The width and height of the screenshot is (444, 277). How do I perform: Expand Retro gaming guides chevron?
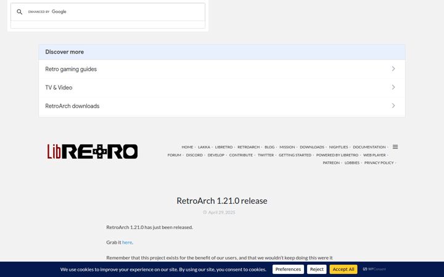[x=393, y=69]
